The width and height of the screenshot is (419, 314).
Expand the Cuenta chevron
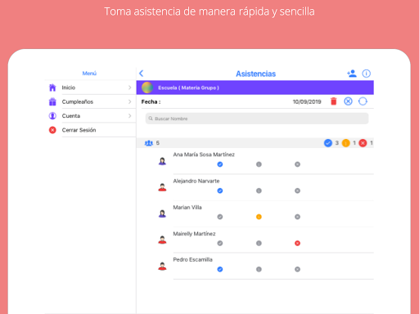tap(130, 116)
